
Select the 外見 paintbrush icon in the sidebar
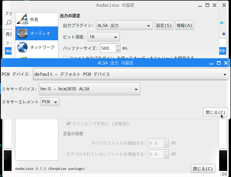(23, 19)
